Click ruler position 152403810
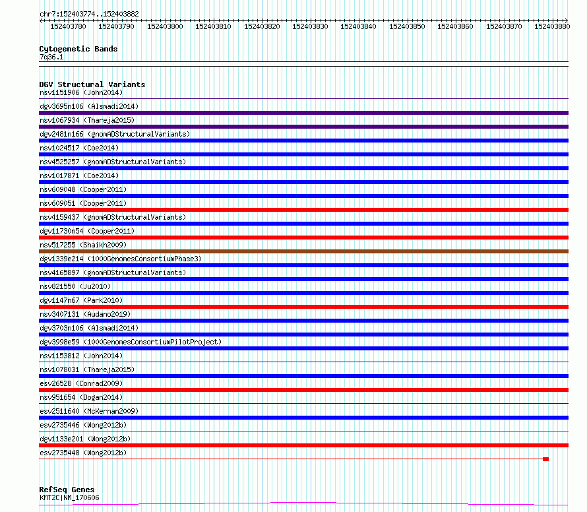The height and width of the screenshot is (512, 587). (x=214, y=26)
